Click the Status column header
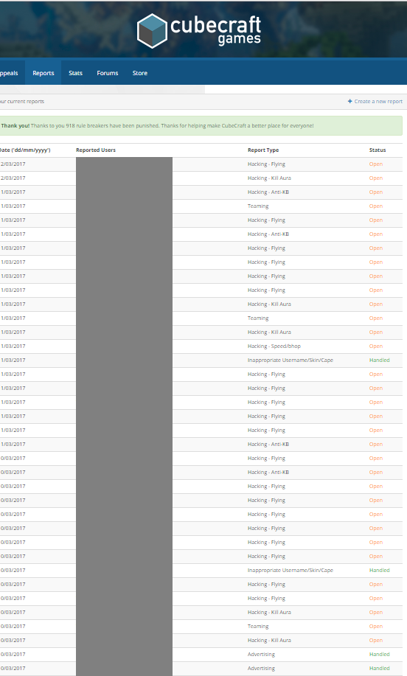Viewport: 407px width, 676px height. [378, 150]
